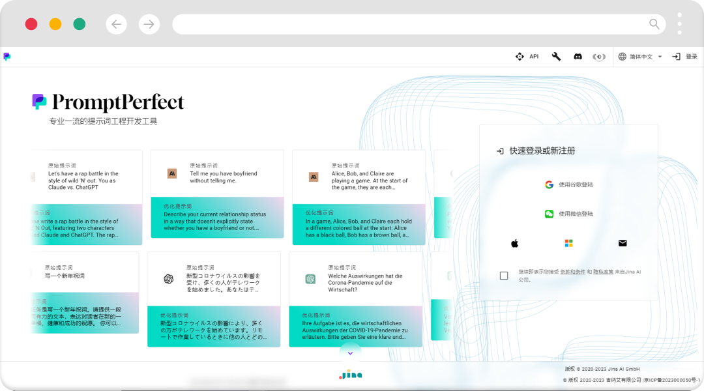
Task: Click the ChatGPT icon on German card
Action: pyautogui.click(x=310, y=279)
